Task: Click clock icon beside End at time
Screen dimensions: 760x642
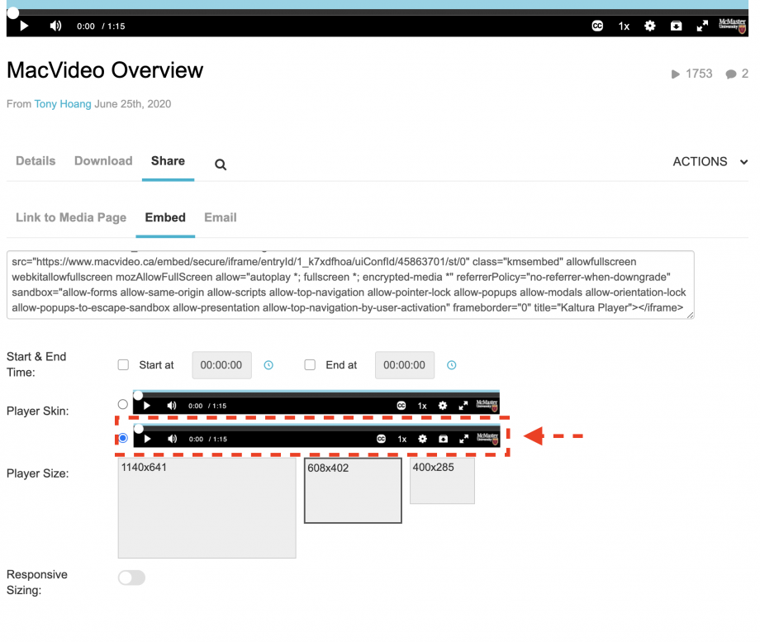Action: (x=451, y=365)
